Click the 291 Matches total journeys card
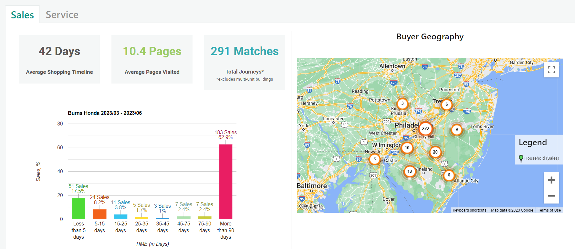 click(x=245, y=62)
